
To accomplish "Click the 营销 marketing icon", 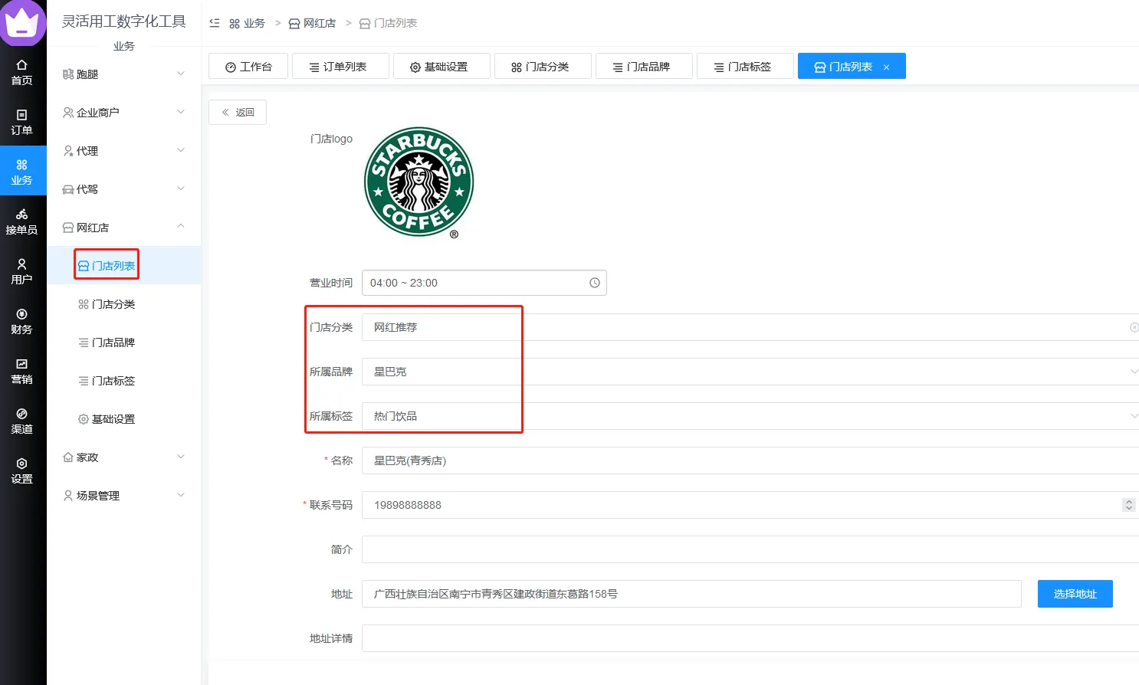I will 21,371.
